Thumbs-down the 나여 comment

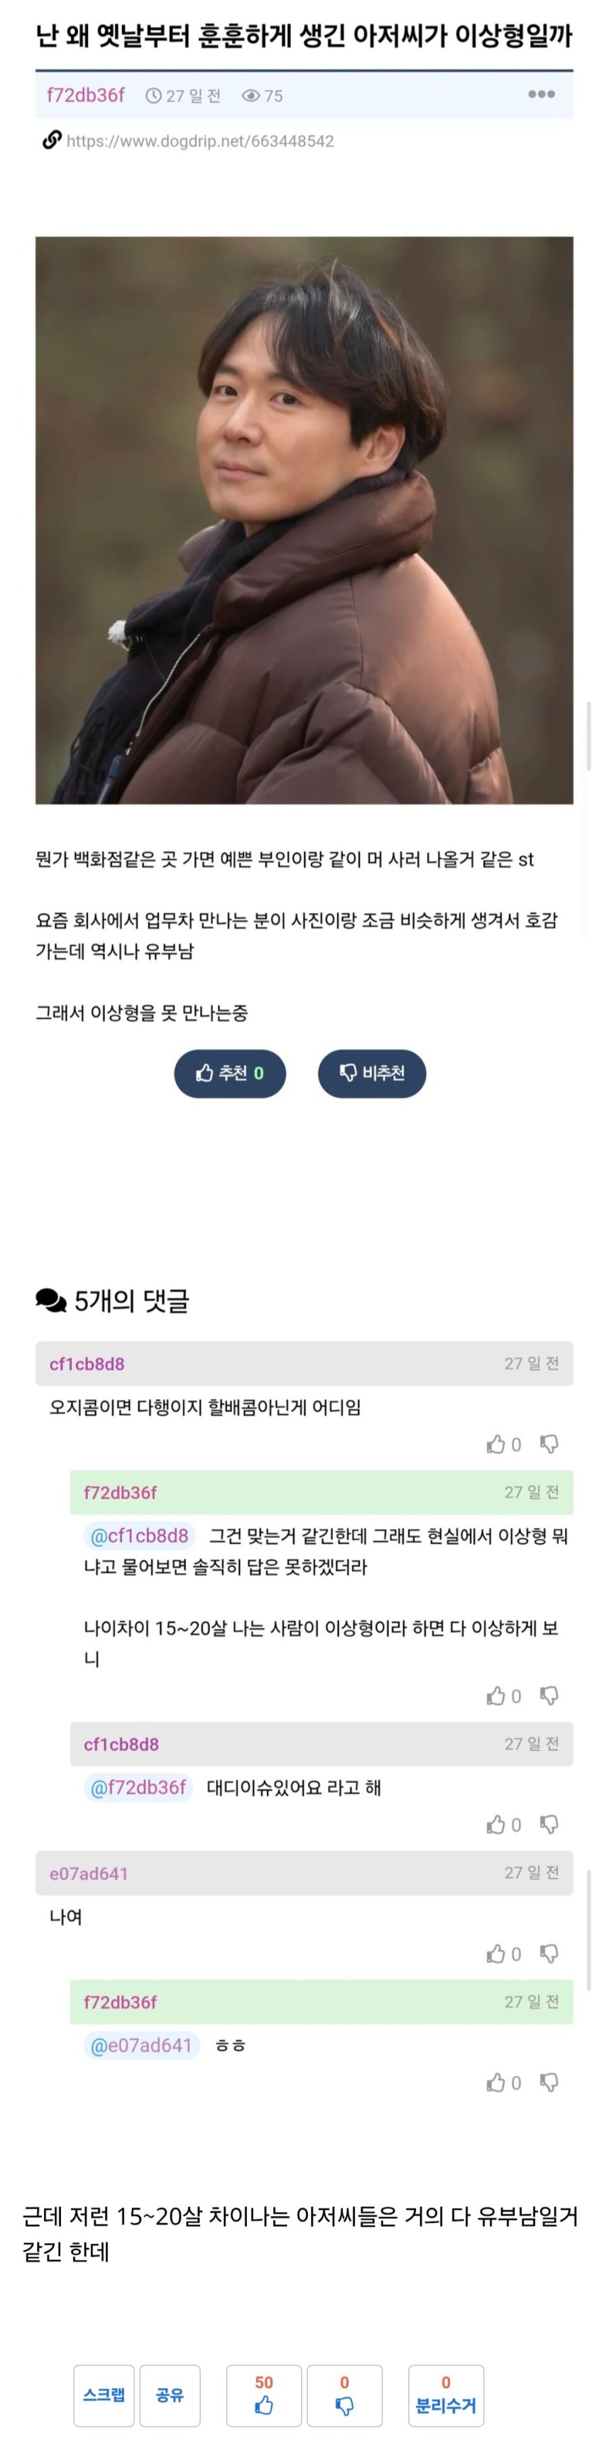pyautogui.click(x=549, y=1953)
